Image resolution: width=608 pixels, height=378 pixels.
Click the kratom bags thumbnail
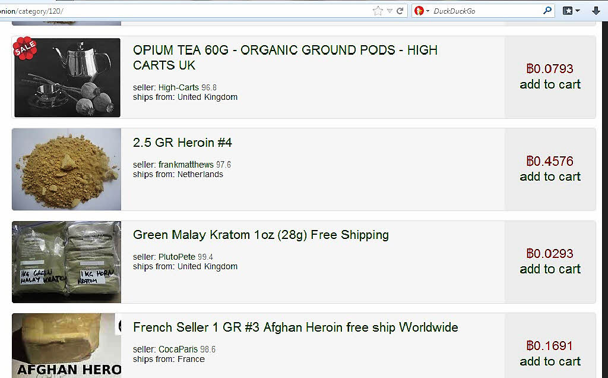point(66,262)
